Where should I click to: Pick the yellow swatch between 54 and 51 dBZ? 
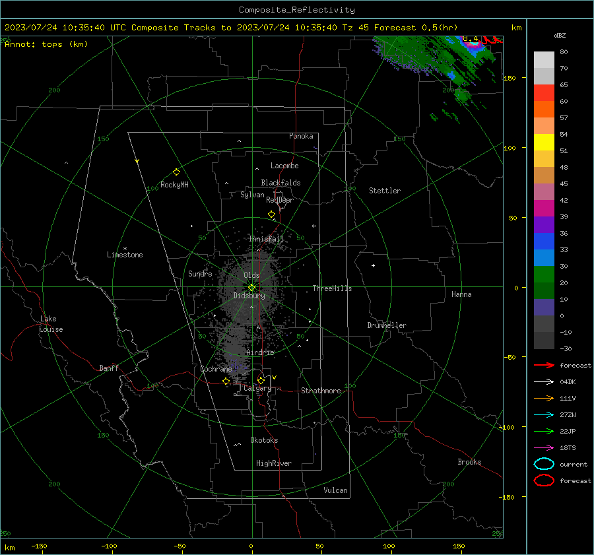(544, 143)
